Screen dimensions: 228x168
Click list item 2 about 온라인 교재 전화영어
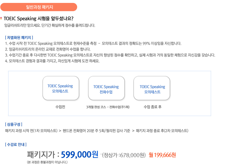coord(48,49)
